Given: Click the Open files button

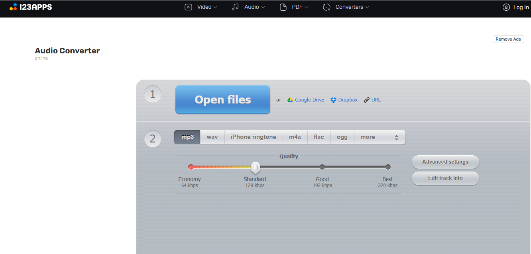Looking at the screenshot, I should tap(223, 100).
